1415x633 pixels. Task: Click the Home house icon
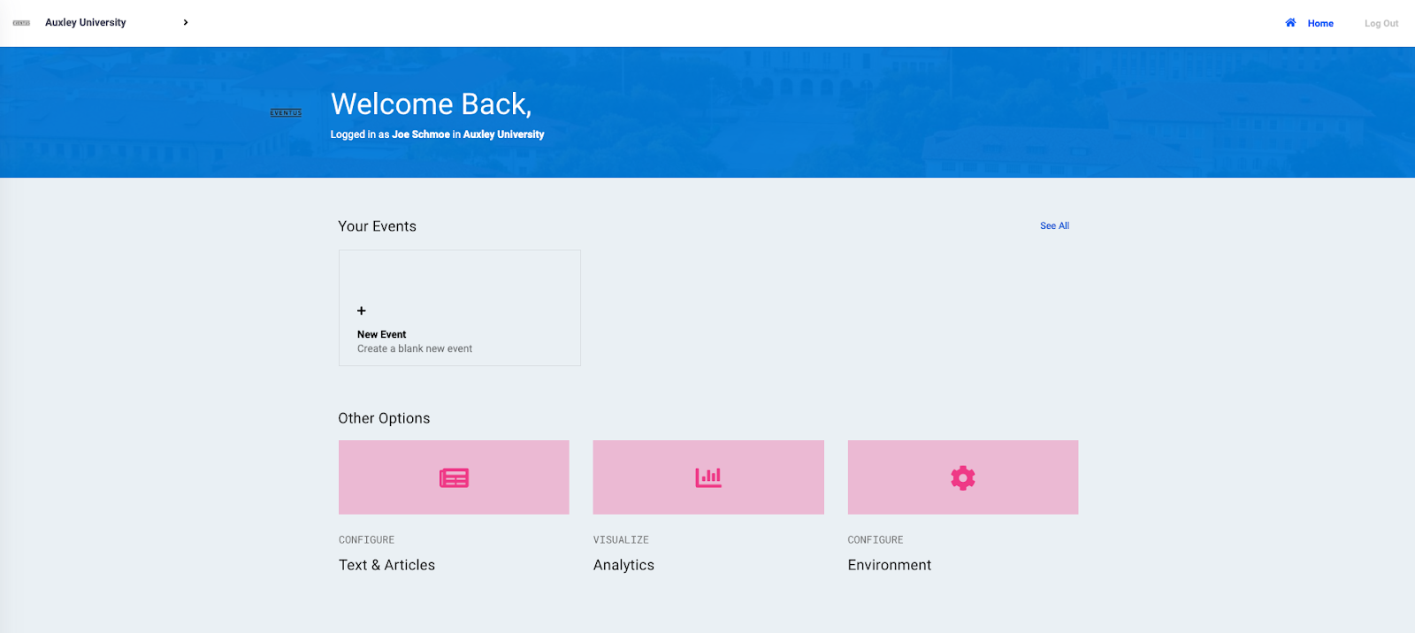[1290, 23]
